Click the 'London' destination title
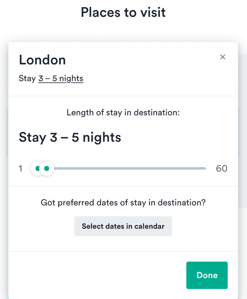247x299 pixels. click(x=42, y=60)
